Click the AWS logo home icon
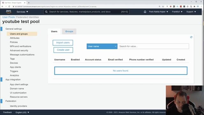The width and height of the screenshot is (204, 115). point(9,11)
